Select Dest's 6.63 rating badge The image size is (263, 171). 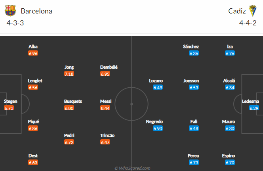click(x=33, y=163)
